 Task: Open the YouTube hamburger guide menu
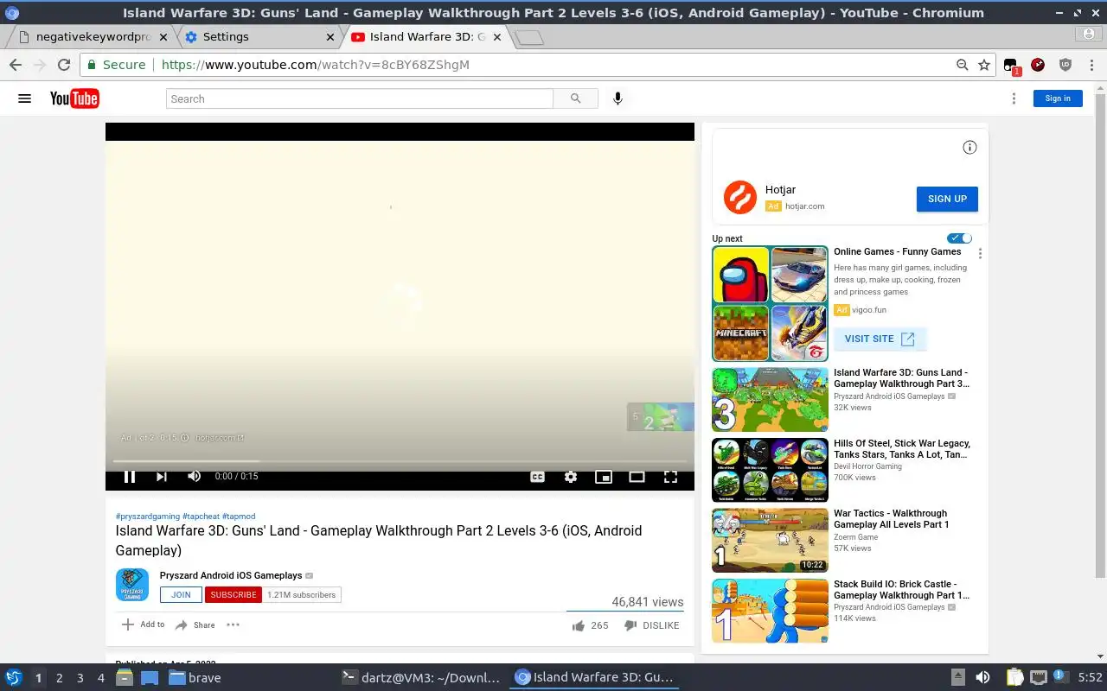pos(24,98)
